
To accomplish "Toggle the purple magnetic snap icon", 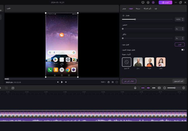I will pyautogui.click(x=148, y=88).
